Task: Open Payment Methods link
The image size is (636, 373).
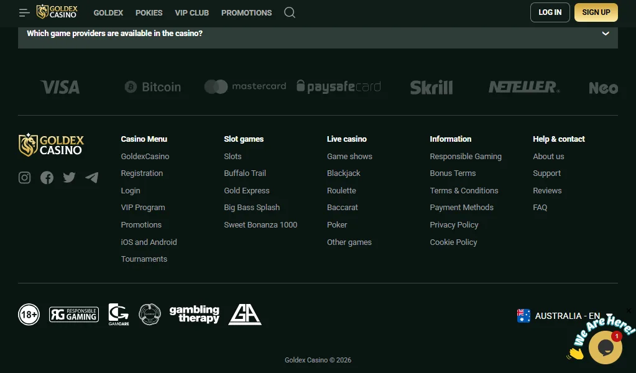Action: pos(461,208)
